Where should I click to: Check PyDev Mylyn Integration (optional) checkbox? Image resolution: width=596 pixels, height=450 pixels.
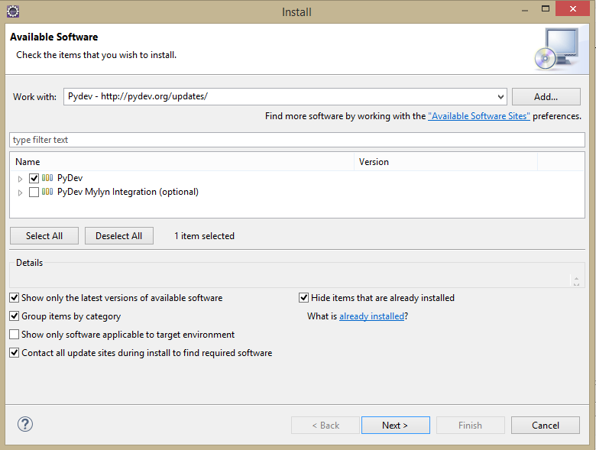tap(34, 192)
